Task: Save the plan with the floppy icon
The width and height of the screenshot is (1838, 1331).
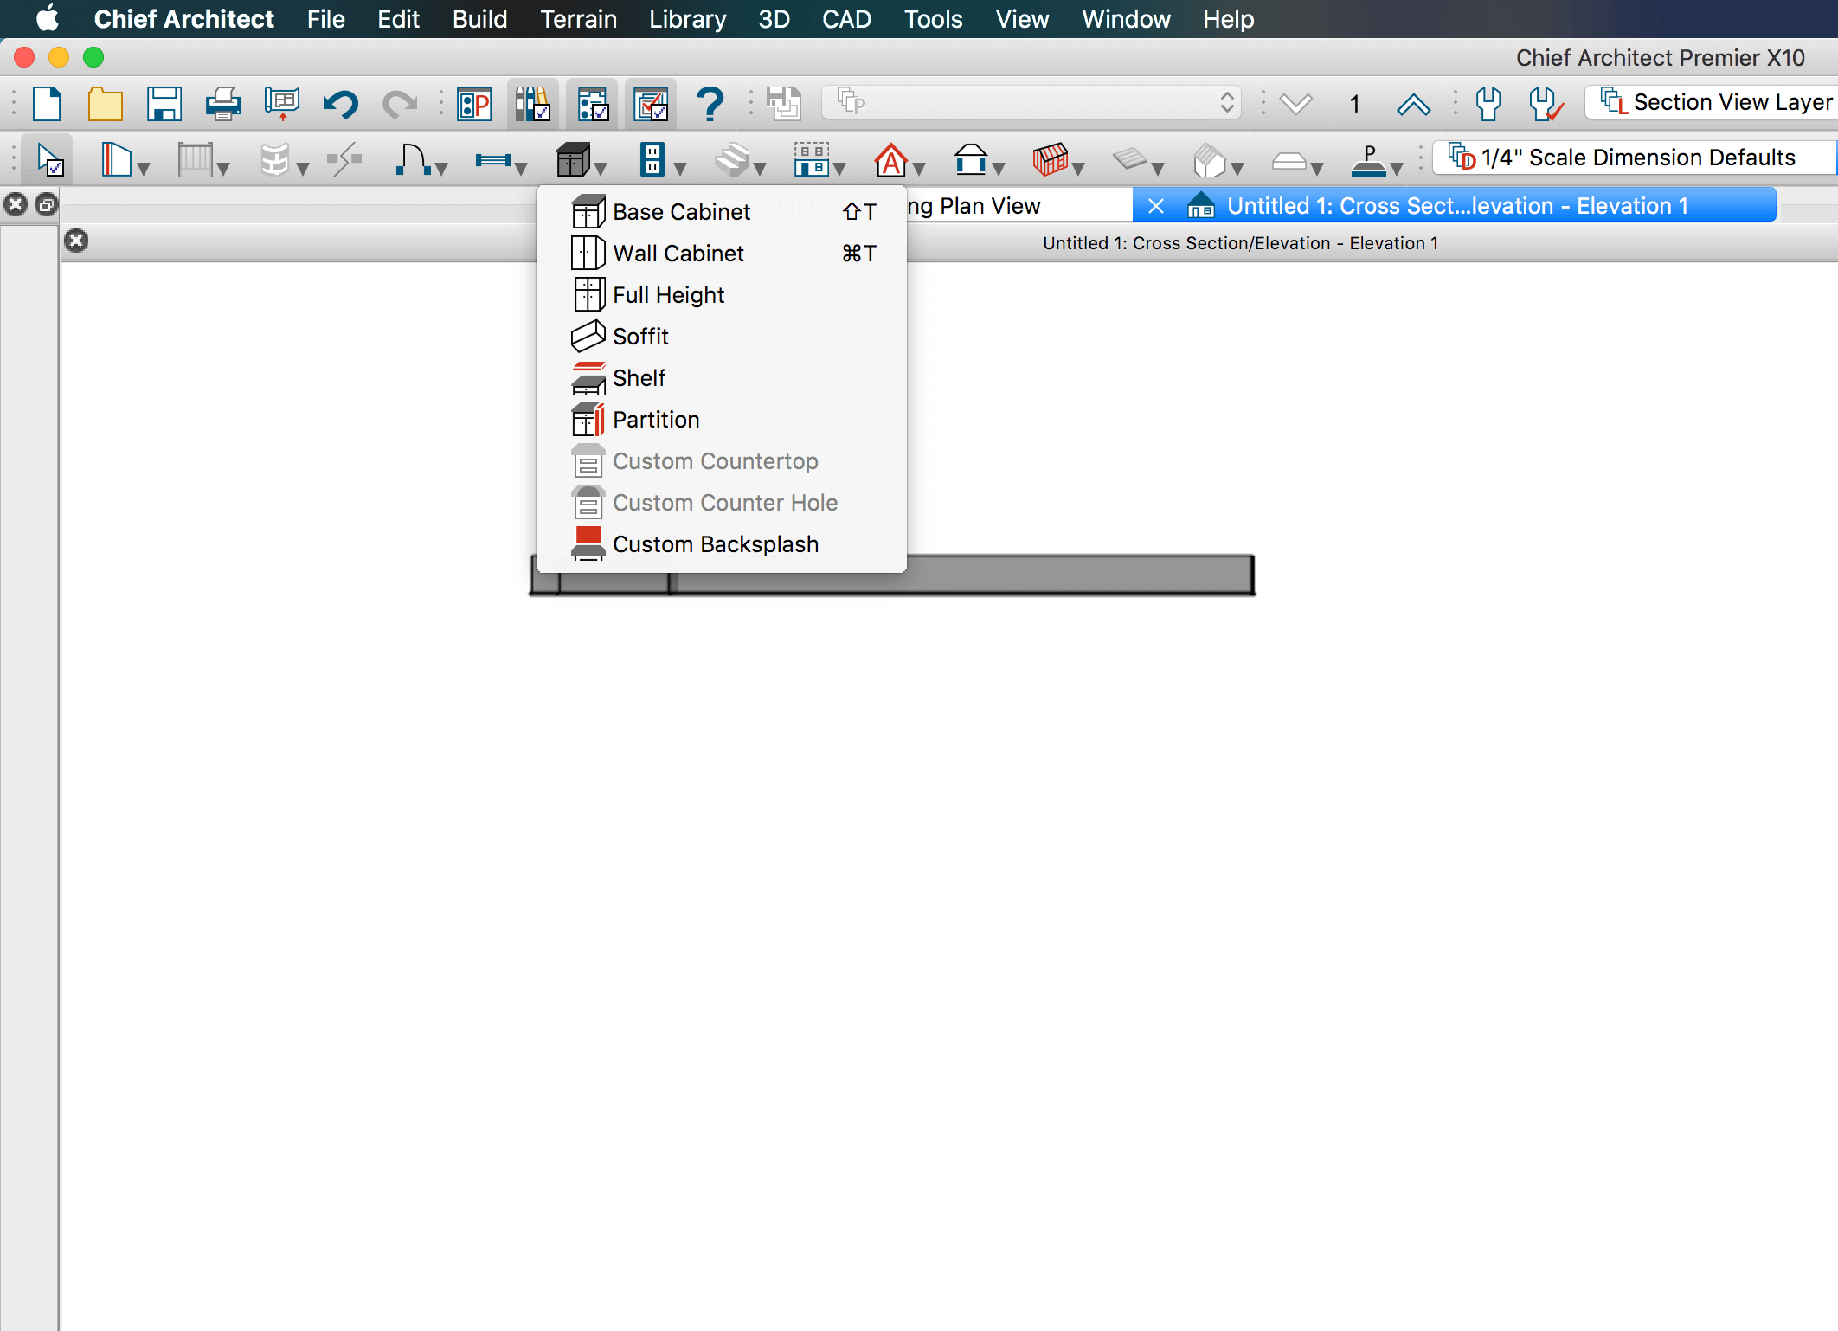Action: click(164, 104)
